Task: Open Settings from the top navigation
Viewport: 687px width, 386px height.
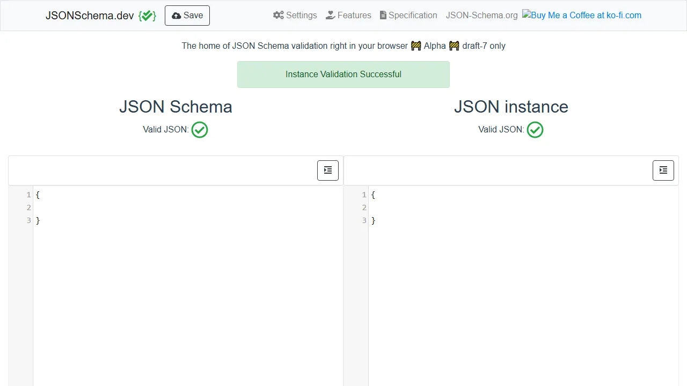Action: click(x=295, y=15)
